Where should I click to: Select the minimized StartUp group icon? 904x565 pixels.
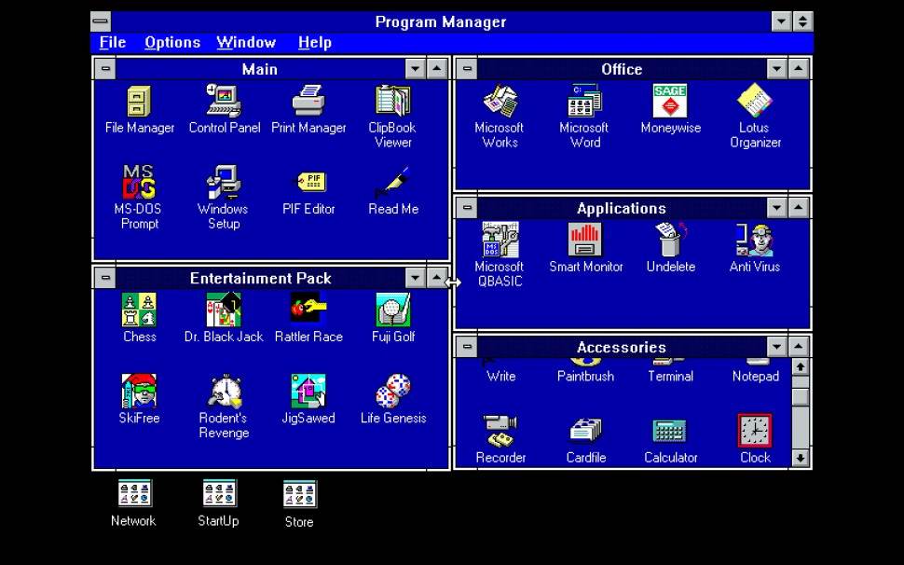click(219, 494)
